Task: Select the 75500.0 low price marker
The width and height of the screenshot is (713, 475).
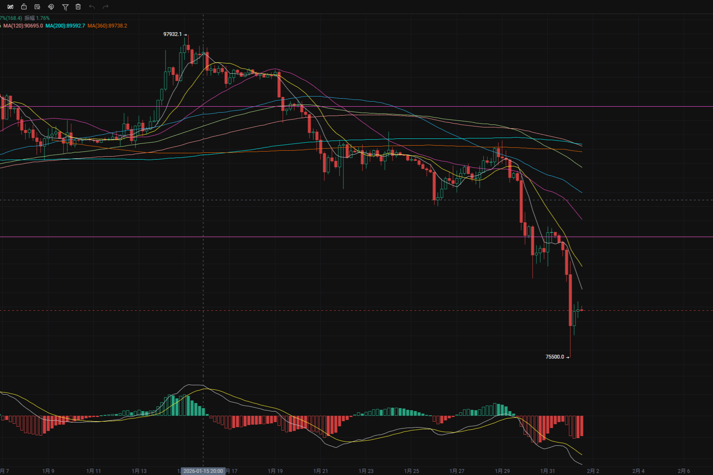Action: (554, 356)
